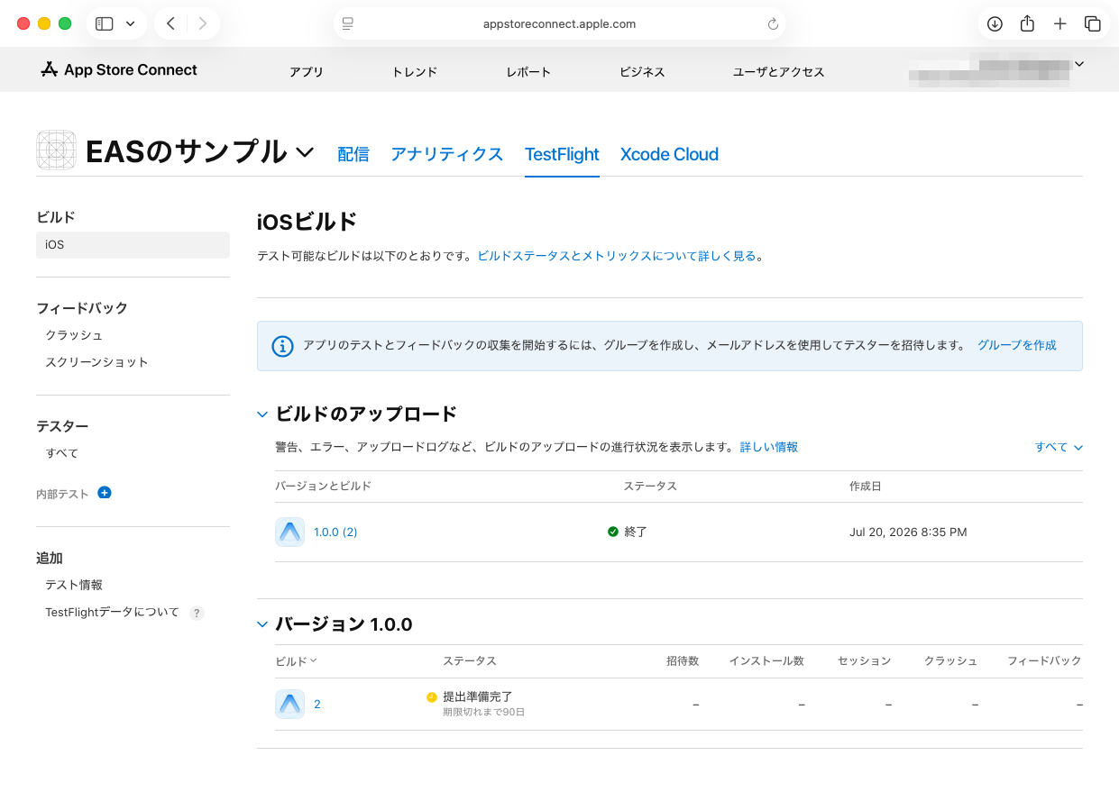Image resolution: width=1119 pixels, height=801 pixels.
Task: Click the フィードバック column header
Action: [1044, 660]
